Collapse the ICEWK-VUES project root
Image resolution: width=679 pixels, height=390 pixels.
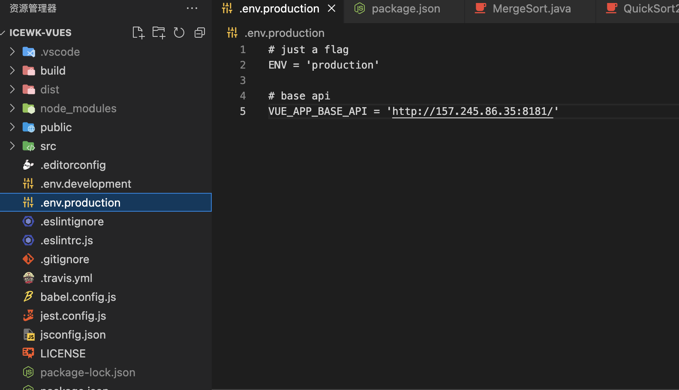3,33
